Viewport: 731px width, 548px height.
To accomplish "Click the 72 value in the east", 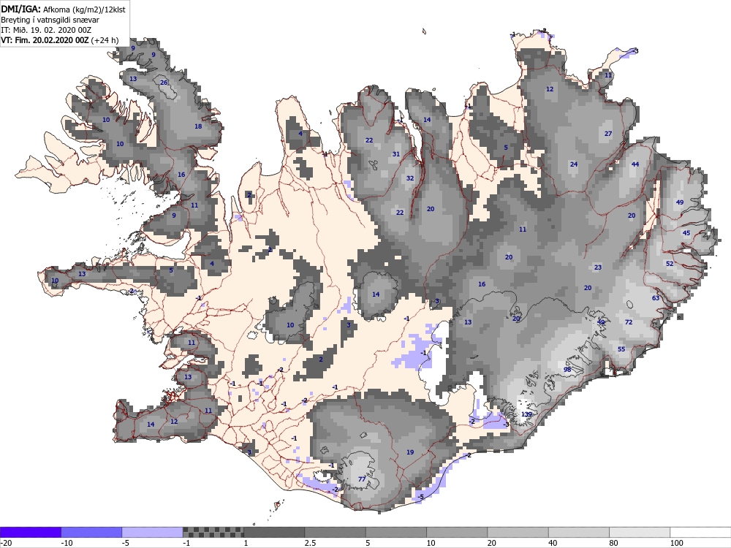I will tap(629, 322).
